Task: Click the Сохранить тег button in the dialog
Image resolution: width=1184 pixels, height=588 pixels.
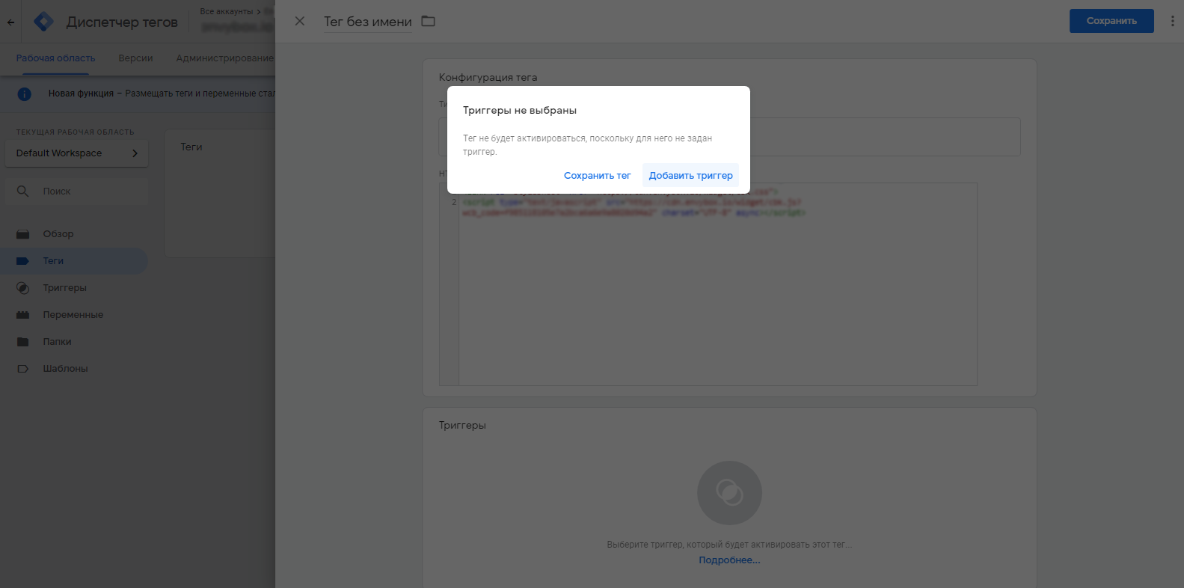Action: point(597,176)
